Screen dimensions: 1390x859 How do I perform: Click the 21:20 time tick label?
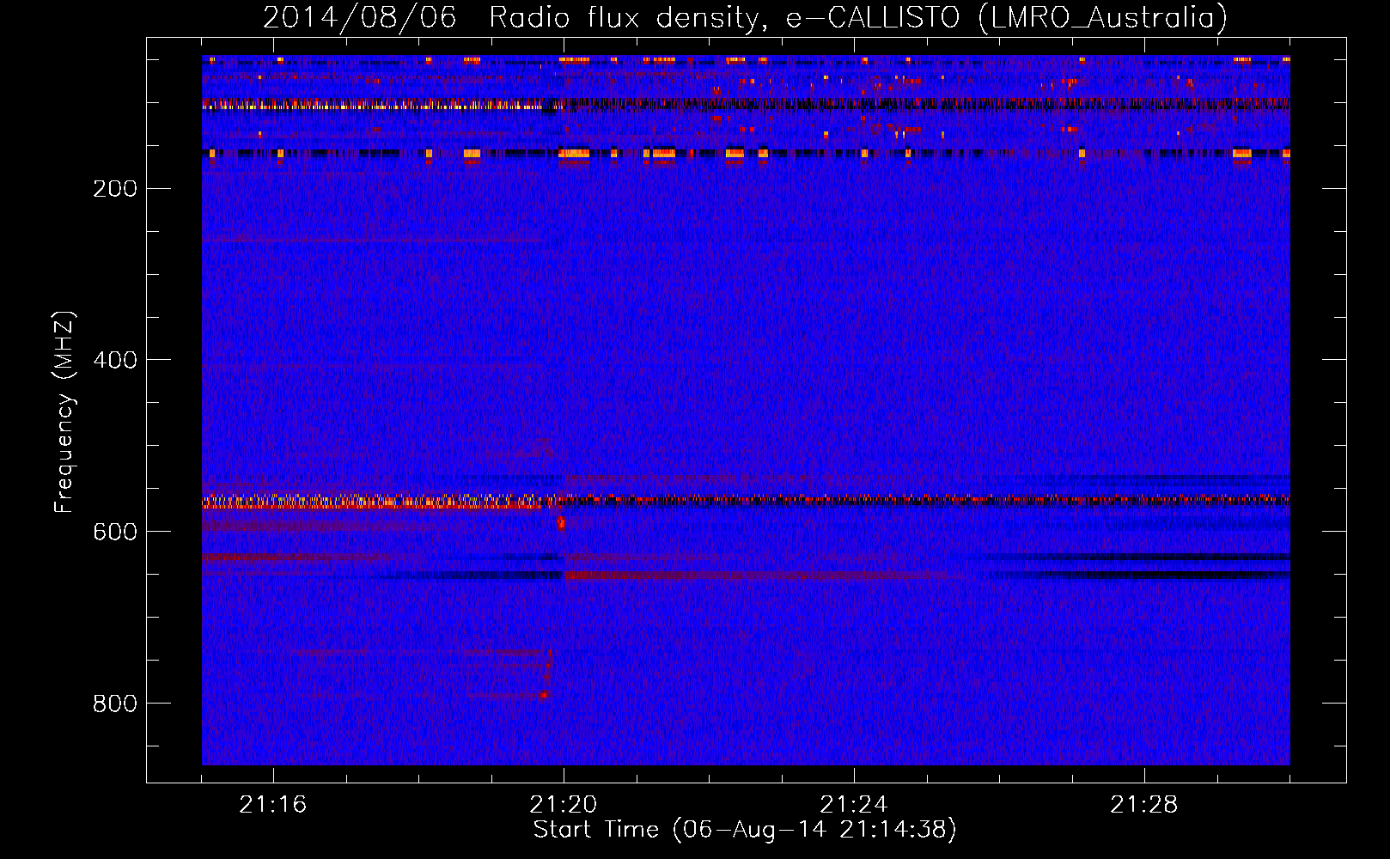point(564,805)
